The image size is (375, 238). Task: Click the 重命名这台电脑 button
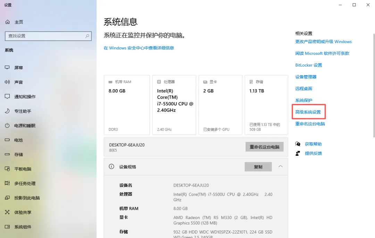265,147
